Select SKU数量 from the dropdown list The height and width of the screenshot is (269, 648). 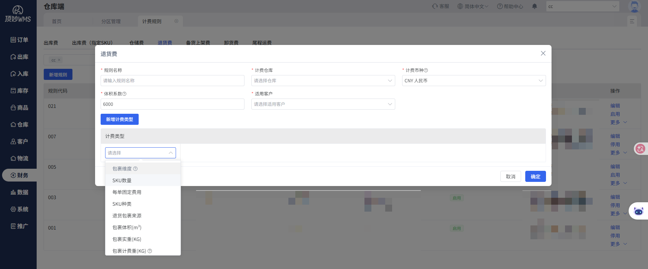click(x=143, y=180)
